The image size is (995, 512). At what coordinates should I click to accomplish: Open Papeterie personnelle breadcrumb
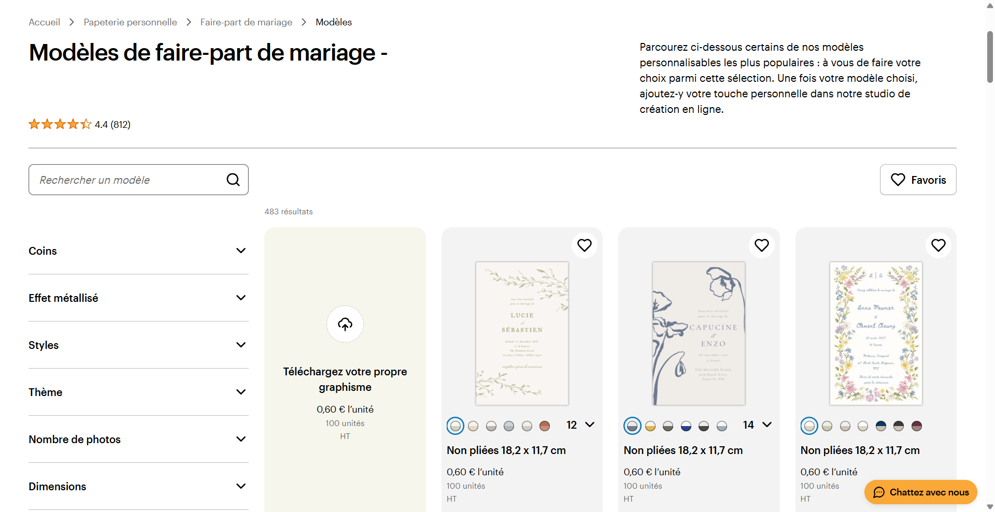click(x=130, y=22)
